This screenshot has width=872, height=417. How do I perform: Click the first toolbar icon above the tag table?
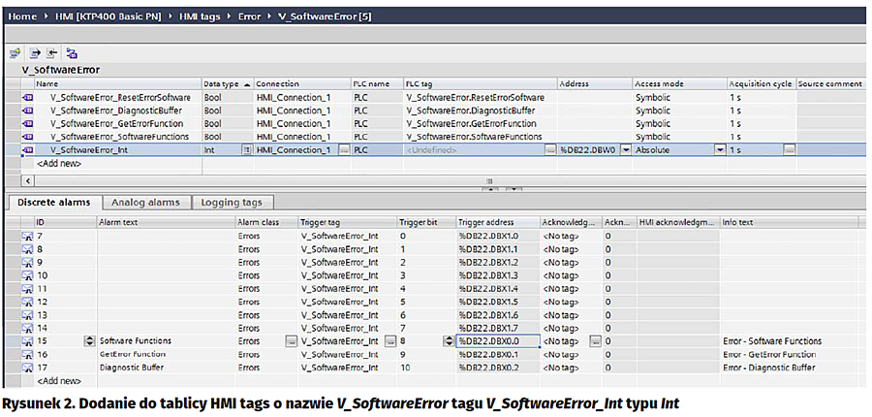(16, 53)
